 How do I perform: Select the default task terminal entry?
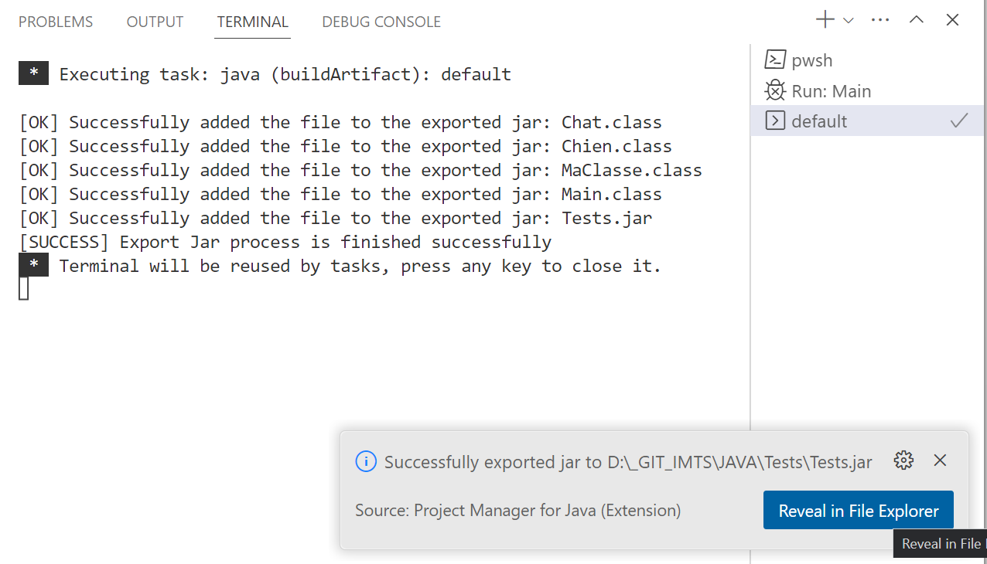(819, 121)
